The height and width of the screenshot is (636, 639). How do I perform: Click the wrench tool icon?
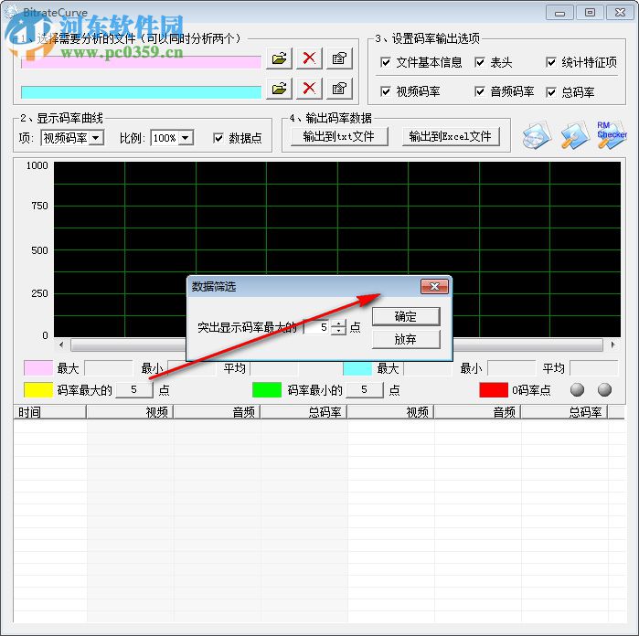575,135
